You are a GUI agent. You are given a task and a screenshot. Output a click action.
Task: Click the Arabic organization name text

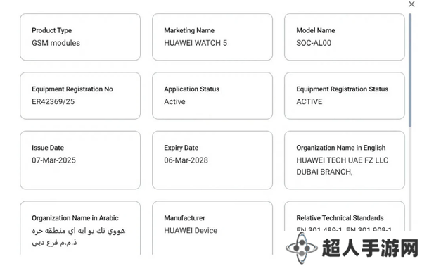click(79, 236)
